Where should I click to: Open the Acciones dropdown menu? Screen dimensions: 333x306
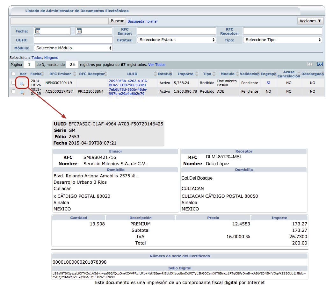[x=310, y=21]
